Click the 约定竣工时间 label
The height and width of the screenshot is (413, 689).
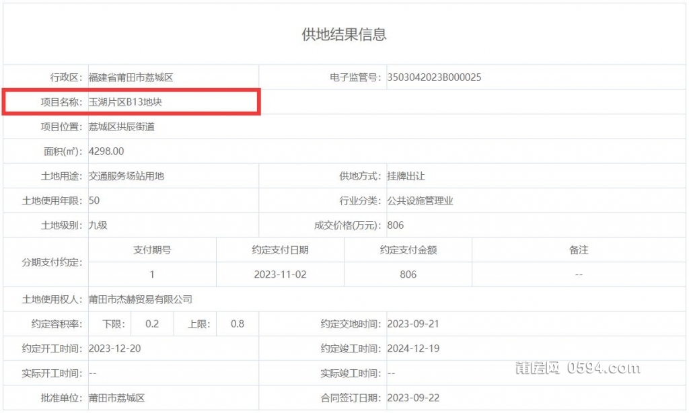tap(351, 349)
